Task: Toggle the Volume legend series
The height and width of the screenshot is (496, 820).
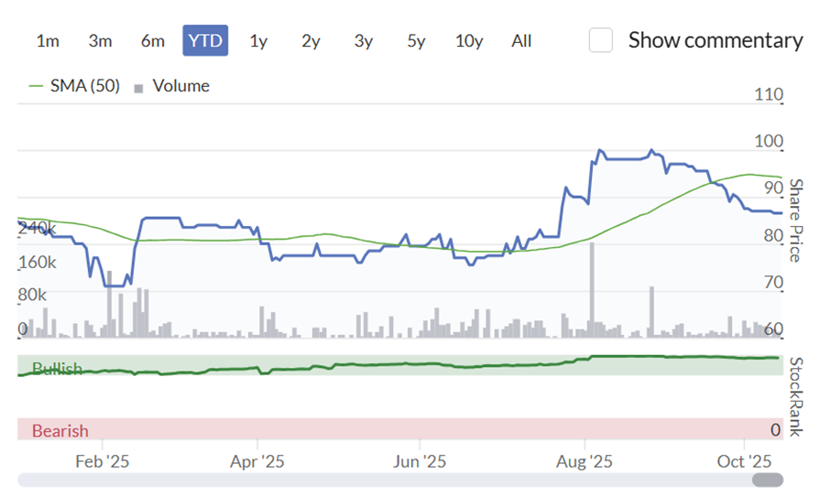Action: pyautogui.click(x=172, y=86)
